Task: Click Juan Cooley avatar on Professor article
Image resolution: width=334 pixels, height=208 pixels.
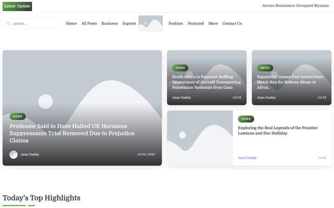Action: 13,154
